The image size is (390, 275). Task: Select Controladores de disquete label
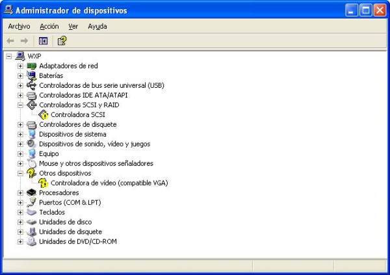[78, 124]
